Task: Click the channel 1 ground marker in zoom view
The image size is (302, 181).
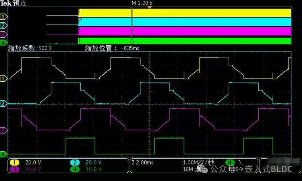Action: coord(4,79)
